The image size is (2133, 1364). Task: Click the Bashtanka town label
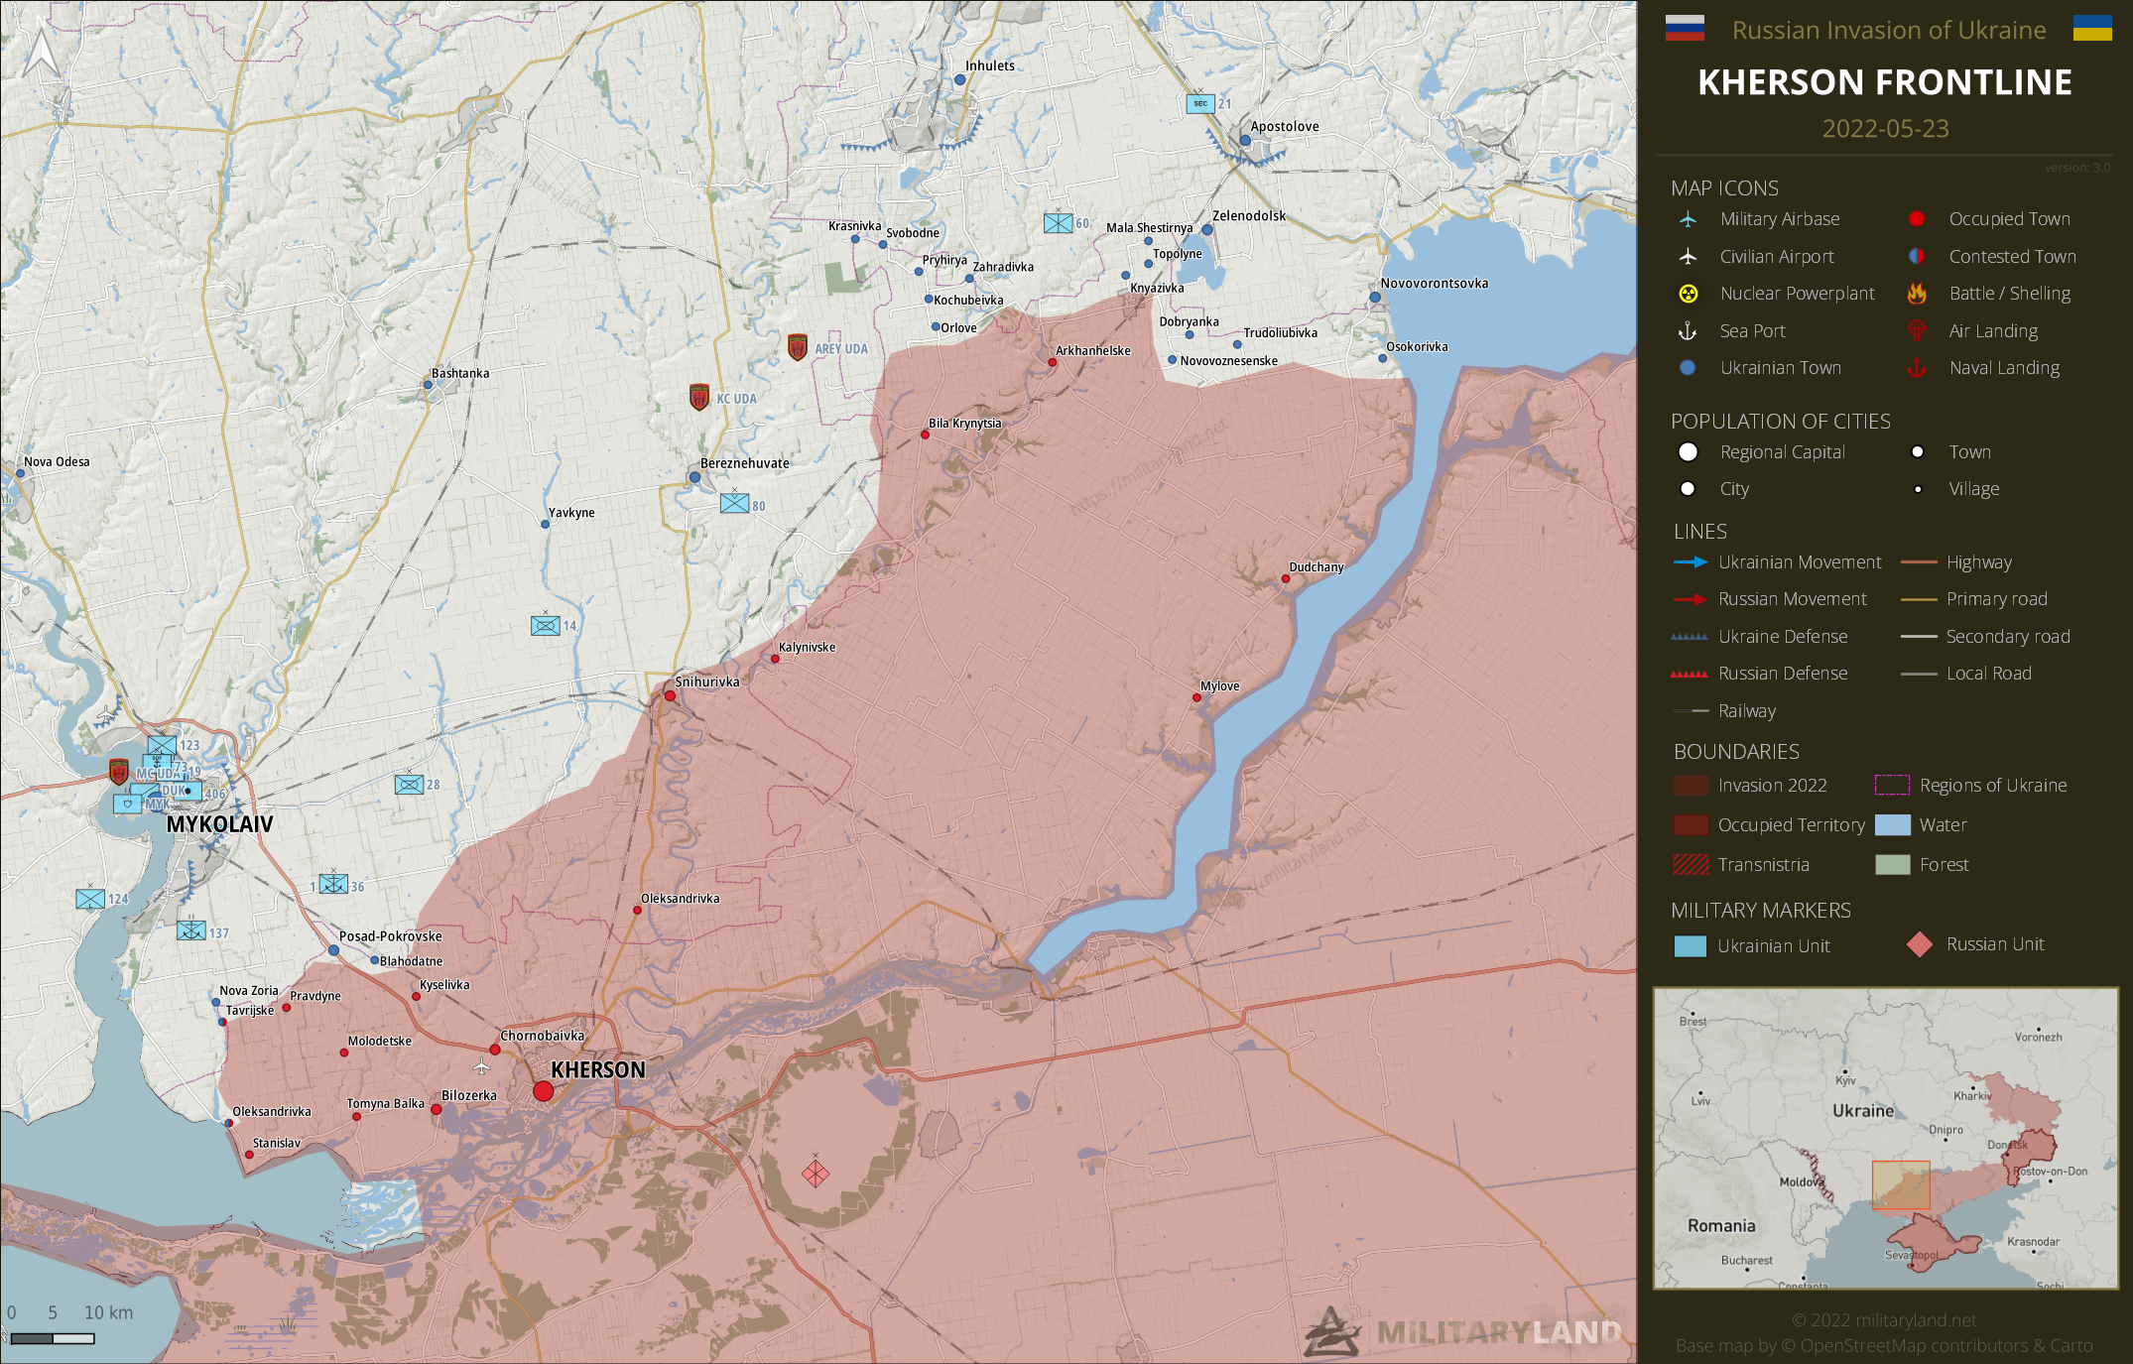point(460,374)
